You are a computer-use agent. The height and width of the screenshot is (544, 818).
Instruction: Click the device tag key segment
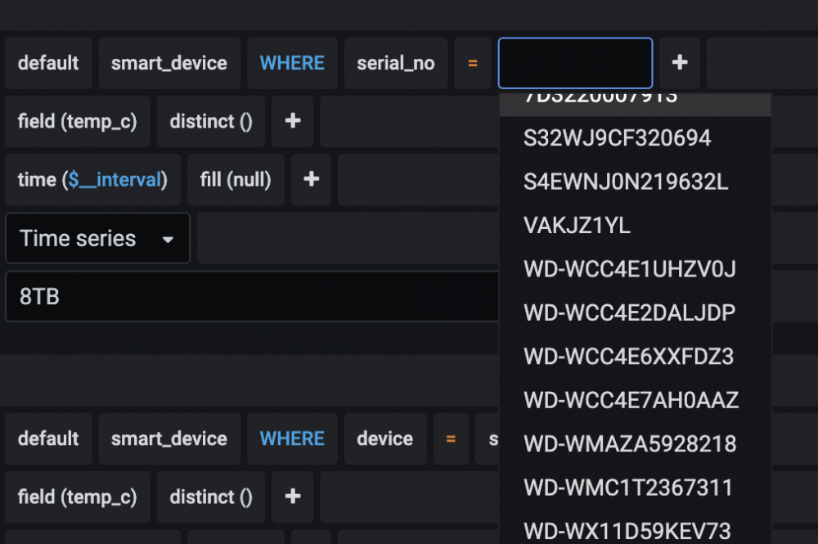click(385, 438)
